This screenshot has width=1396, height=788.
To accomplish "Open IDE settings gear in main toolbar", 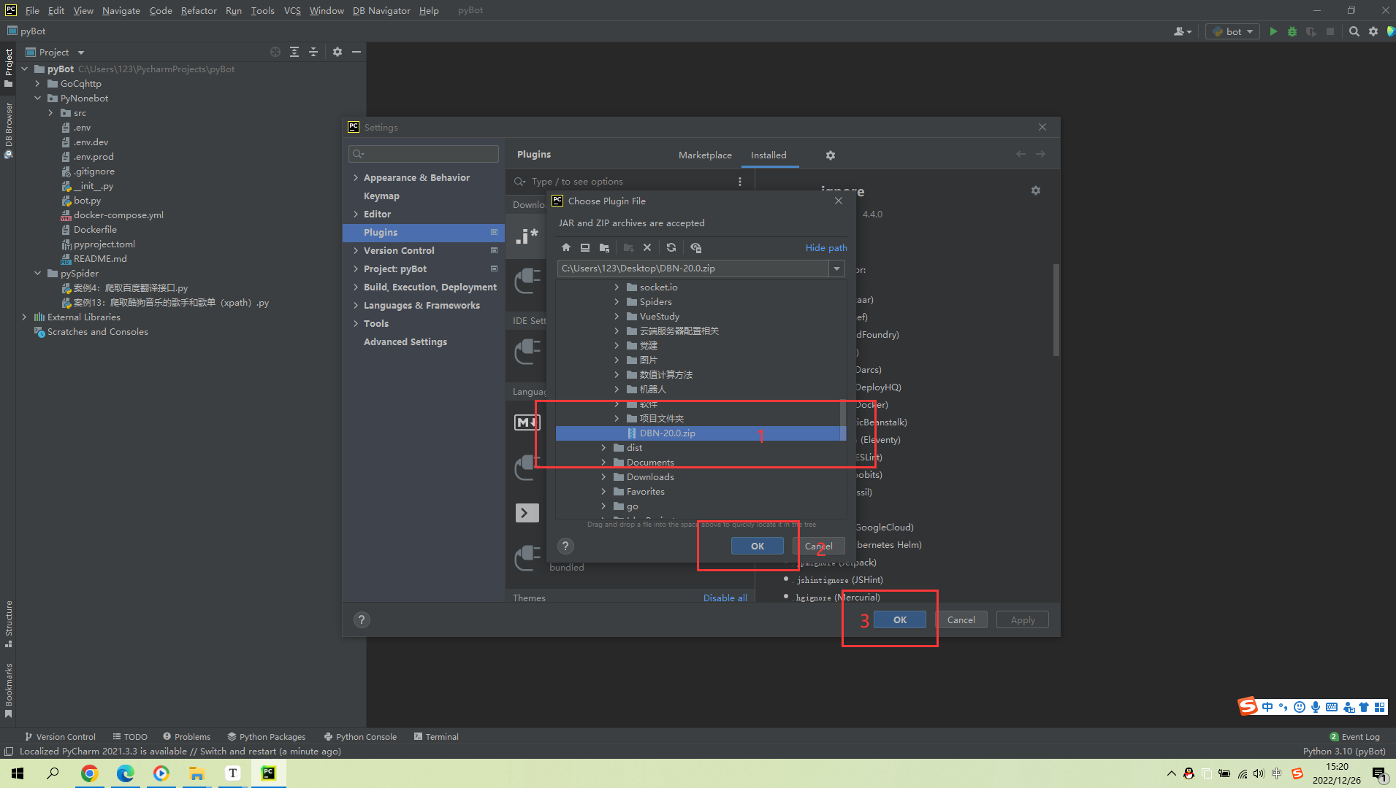I will 1373,31.
